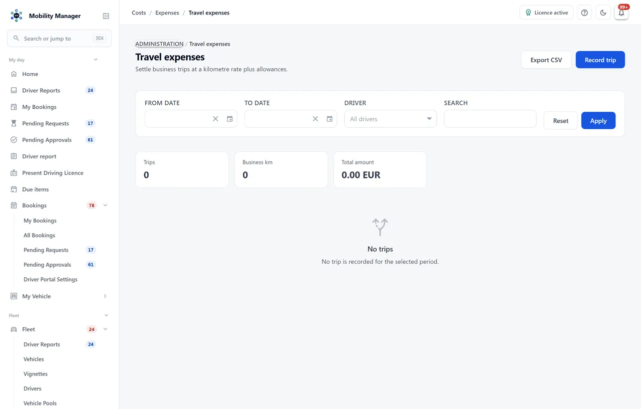This screenshot has width=641, height=409.
Task: Open Driver Reports under Fleet
Action: [x=42, y=344]
